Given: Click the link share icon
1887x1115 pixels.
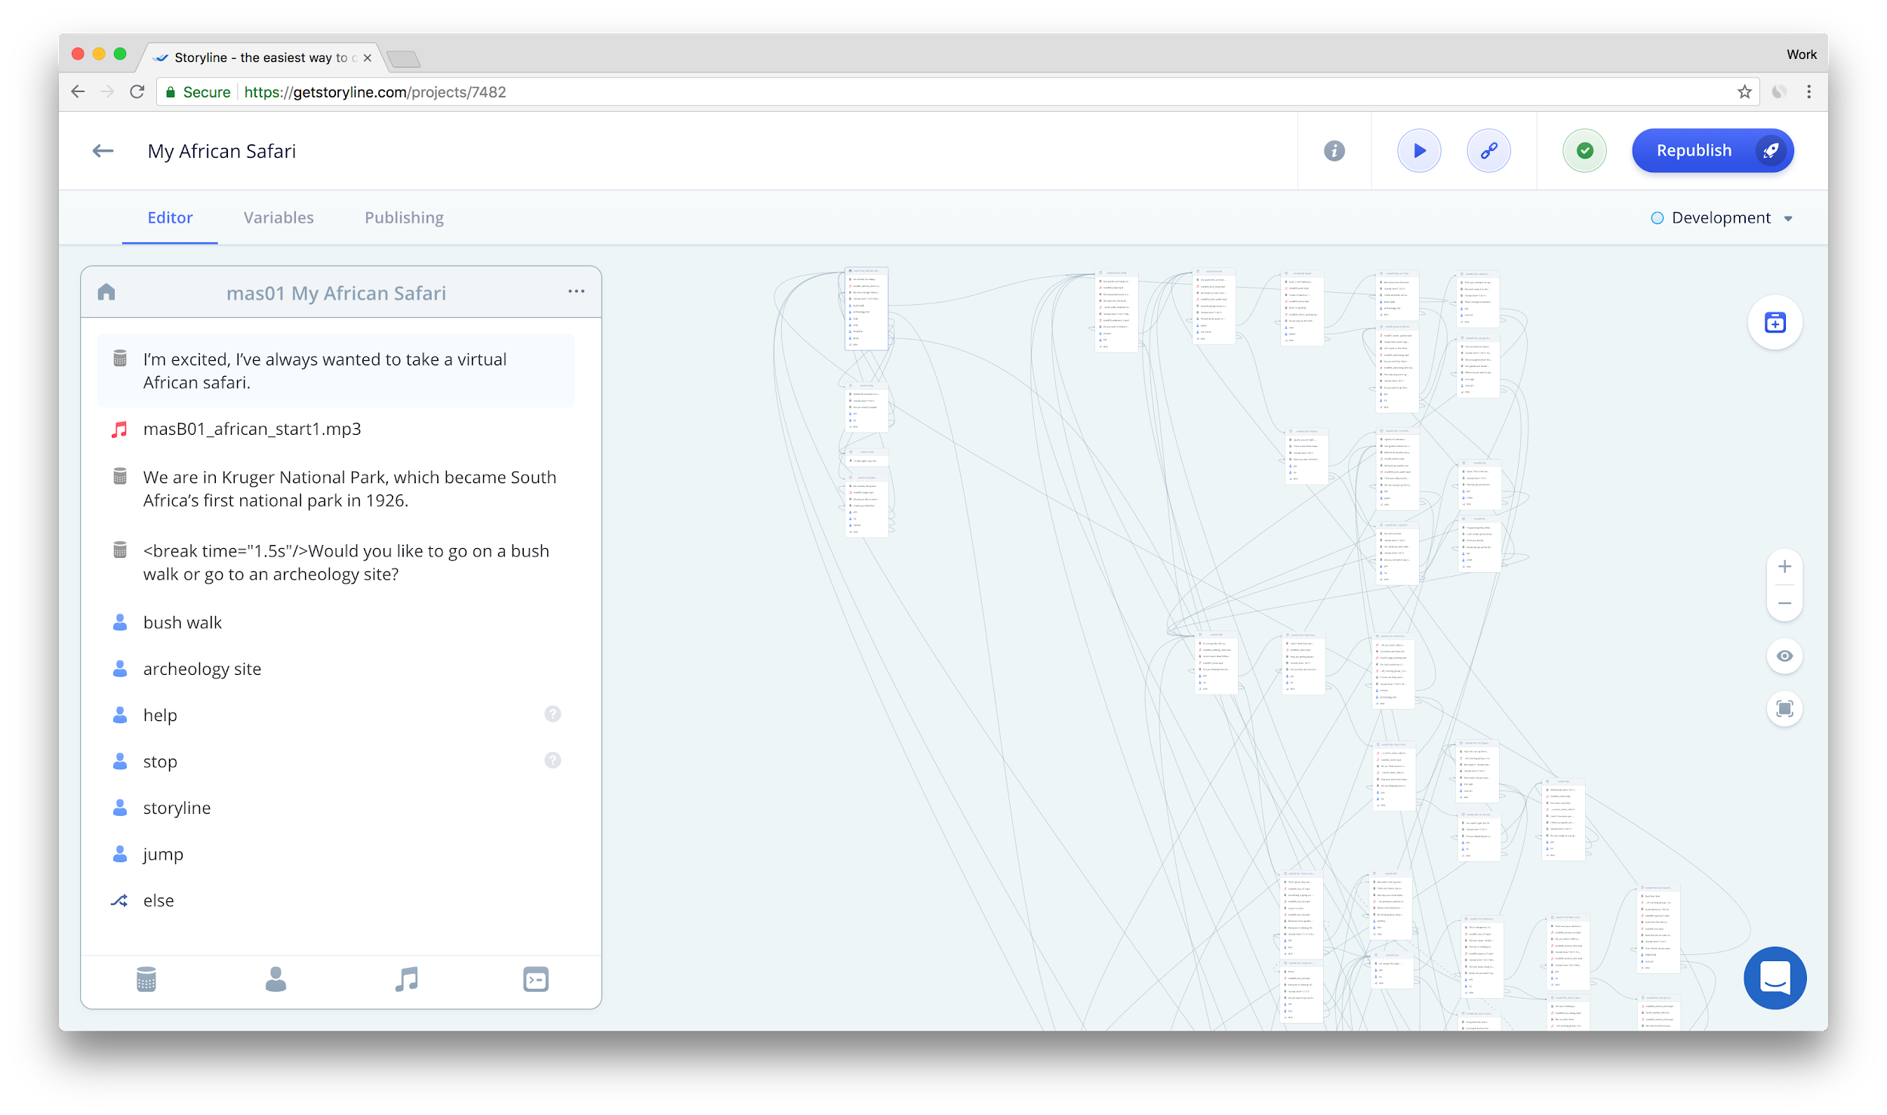Looking at the screenshot, I should click(x=1488, y=151).
